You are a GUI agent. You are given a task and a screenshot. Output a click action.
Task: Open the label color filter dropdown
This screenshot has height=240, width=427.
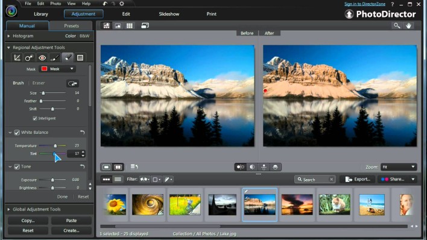coord(156,179)
